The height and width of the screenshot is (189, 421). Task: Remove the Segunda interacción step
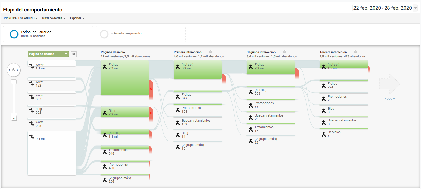[x=284, y=52]
